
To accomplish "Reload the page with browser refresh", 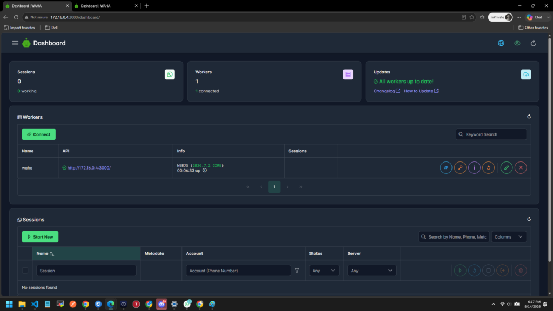I will click(x=16, y=17).
